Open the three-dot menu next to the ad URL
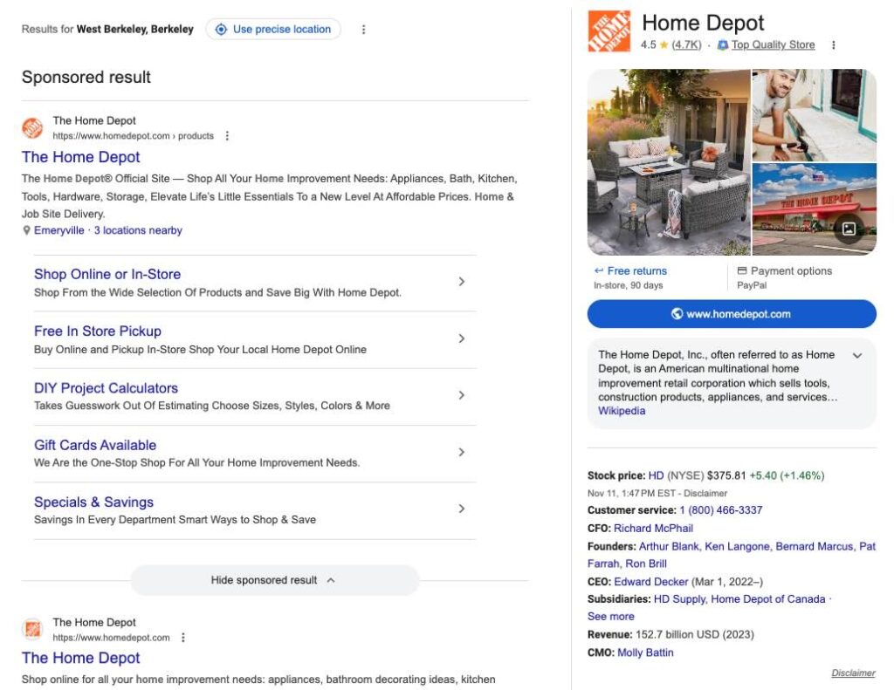The height and width of the screenshot is (690, 894). click(227, 135)
